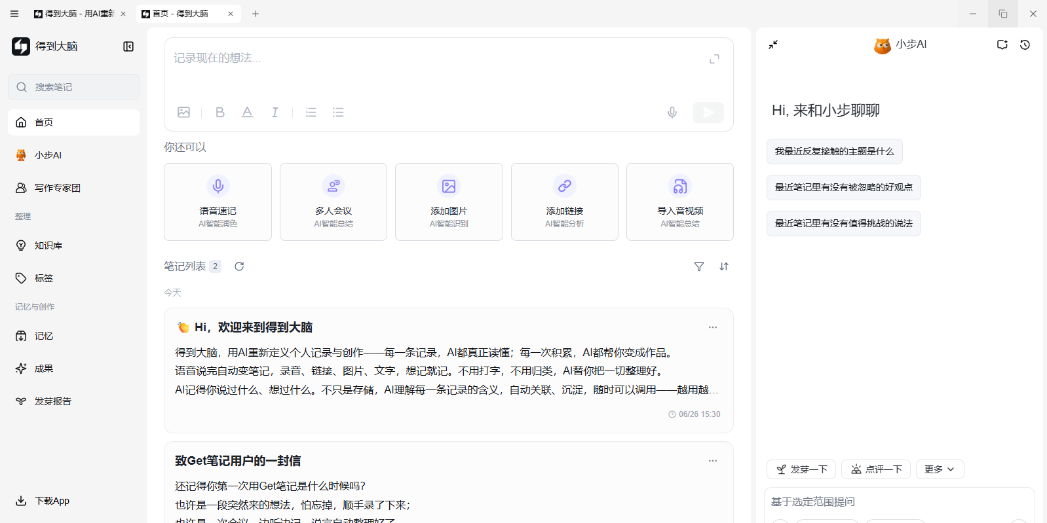This screenshot has width=1047, height=523.
Task: Open 添加链接 card
Action: (x=565, y=202)
